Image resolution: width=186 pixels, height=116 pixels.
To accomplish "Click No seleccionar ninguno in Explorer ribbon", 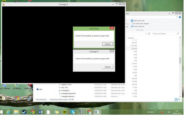I will pos(140,24).
